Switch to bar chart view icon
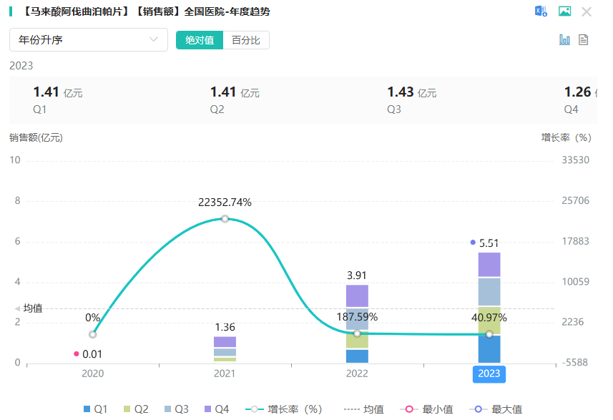This screenshot has width=613, height=420. point(564,39)
